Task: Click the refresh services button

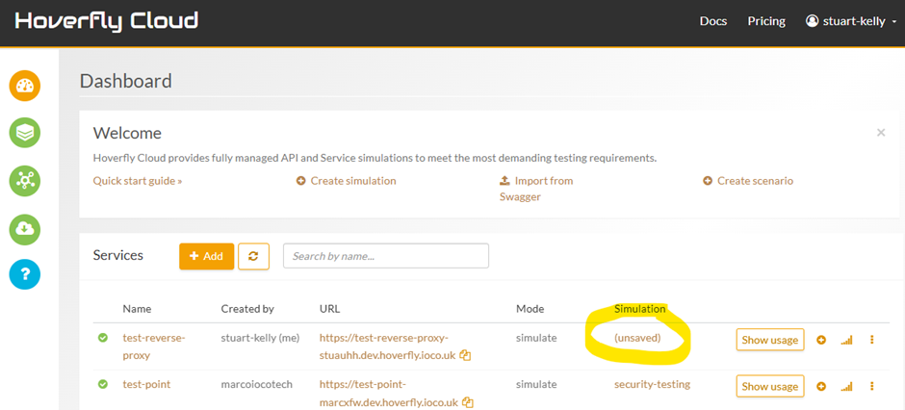Action: click(253, 256)
